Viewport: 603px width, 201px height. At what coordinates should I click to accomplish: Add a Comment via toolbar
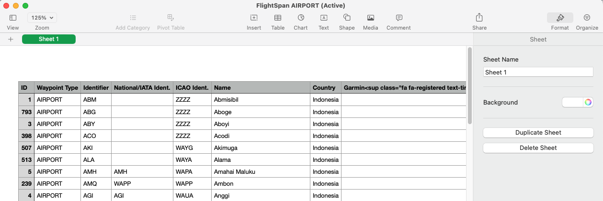(398, 18)
